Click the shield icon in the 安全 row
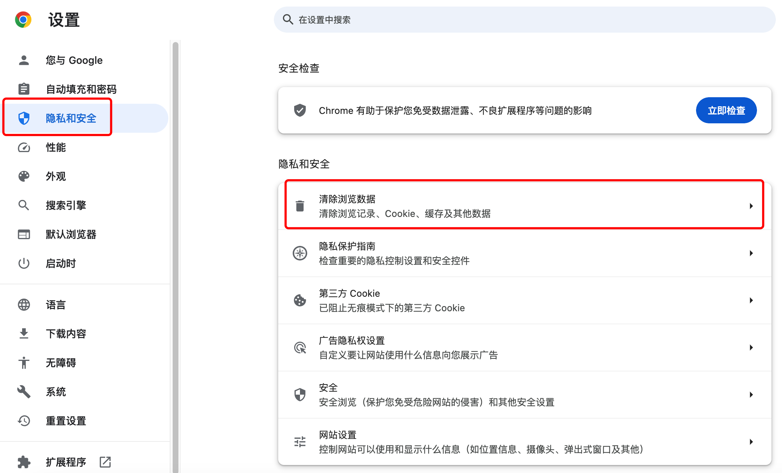This screenshot has height=473, width=782. 300,395
